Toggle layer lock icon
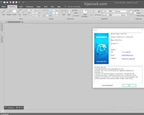This screenshot has width=144, height=115. (x=99, y=11)
